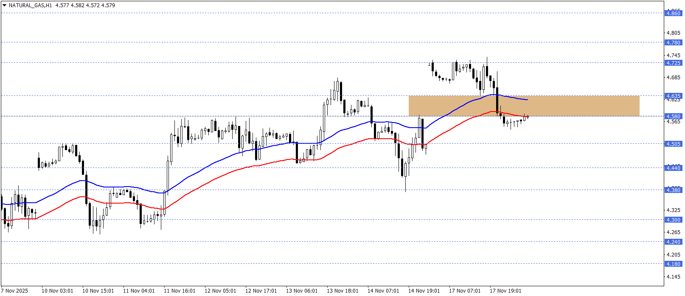Click the 4.240 price level label
The image size is (685, 296).
(673, 242)
